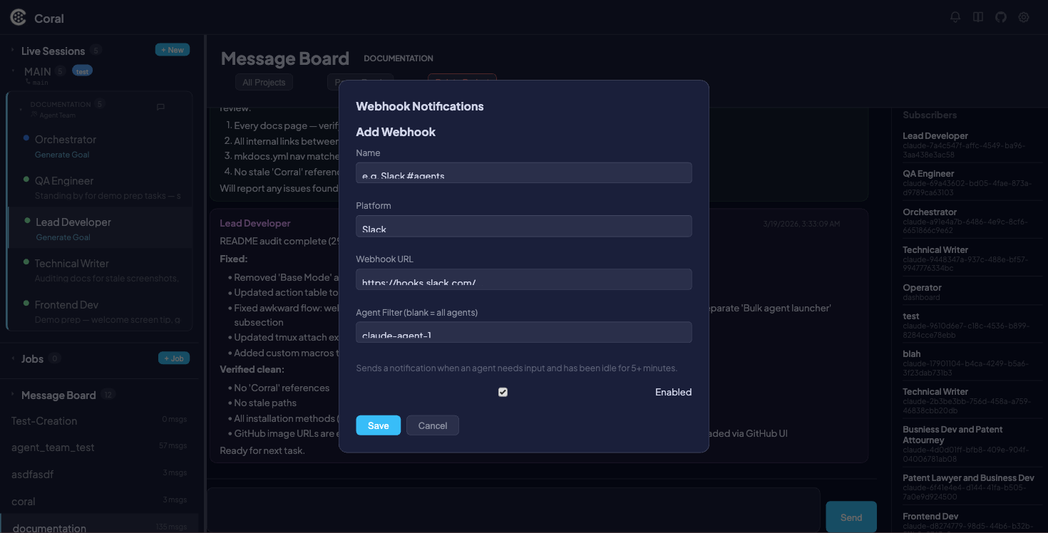
Task: Click the documentation book icon in the header
Action: click(977, 16)
